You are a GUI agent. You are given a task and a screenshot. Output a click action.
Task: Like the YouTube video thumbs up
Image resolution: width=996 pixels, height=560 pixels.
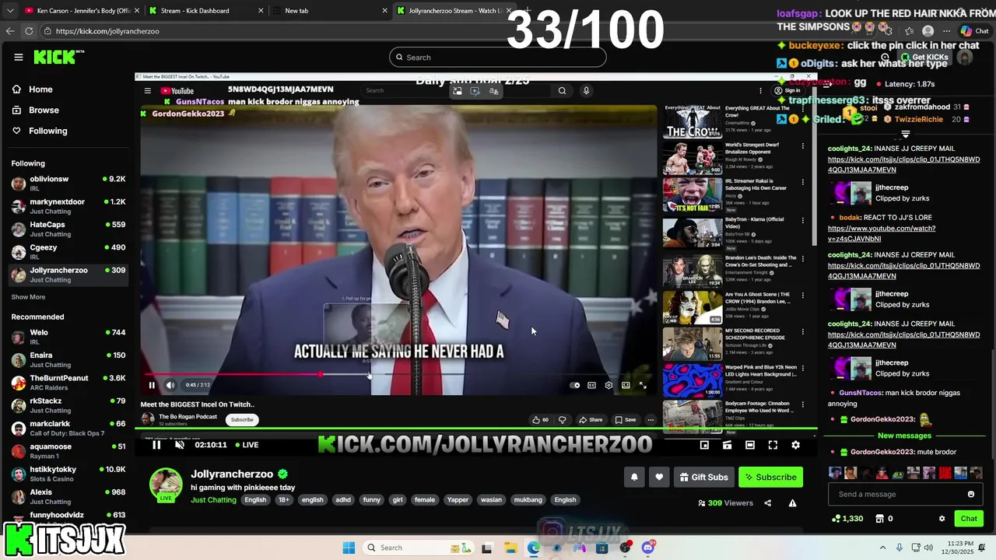point(540,420)
